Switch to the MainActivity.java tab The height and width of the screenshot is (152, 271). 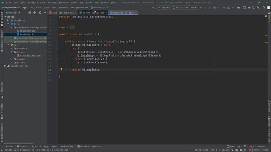point(93,13)
